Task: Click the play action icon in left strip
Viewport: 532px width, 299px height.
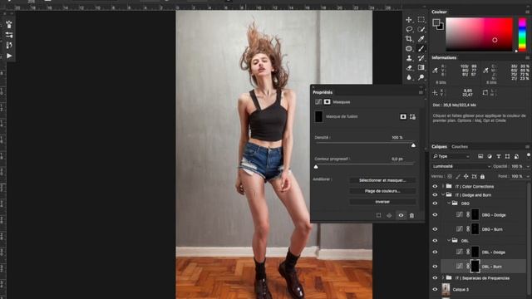Action: pos(9,56)
